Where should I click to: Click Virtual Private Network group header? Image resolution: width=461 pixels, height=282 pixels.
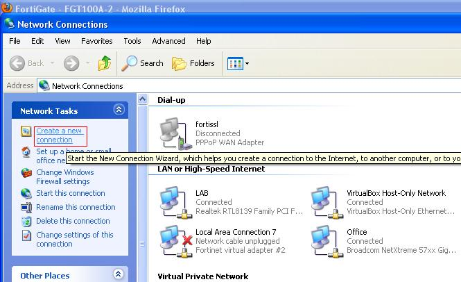pos(203,276)
